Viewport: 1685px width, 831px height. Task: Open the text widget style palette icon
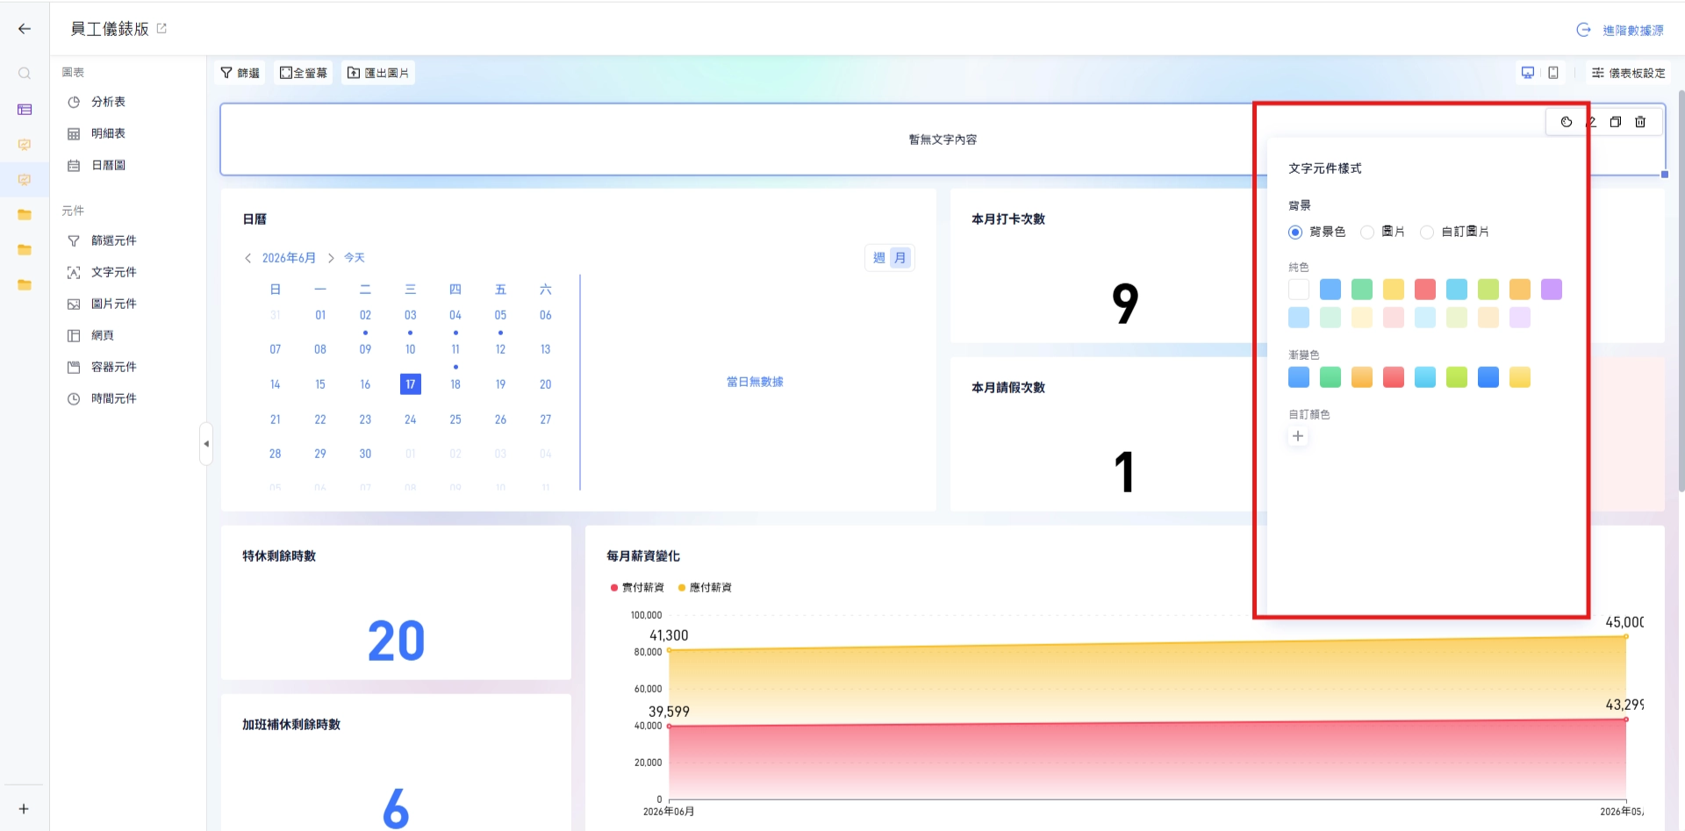(x=1567, y=122)
